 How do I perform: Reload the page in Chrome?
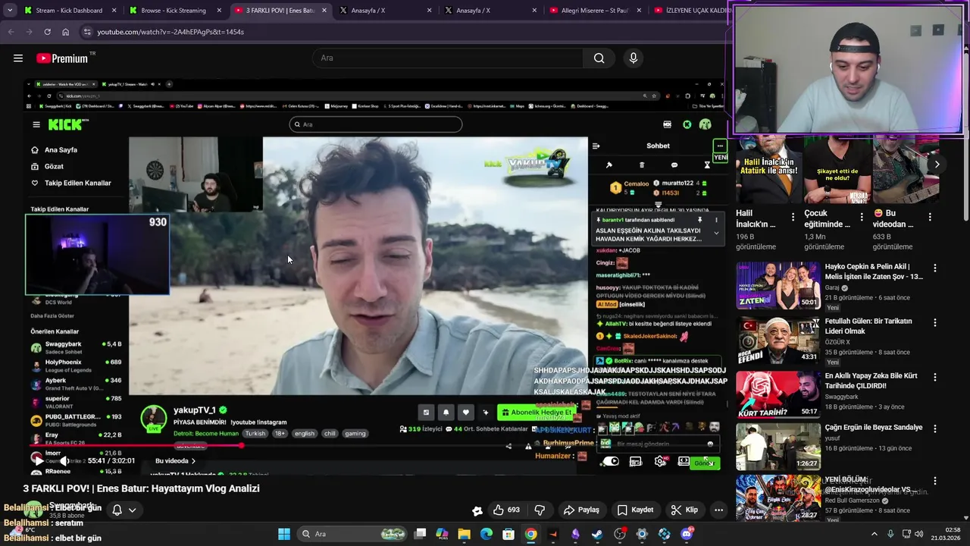pyautogui.click(x=47, y=32)
